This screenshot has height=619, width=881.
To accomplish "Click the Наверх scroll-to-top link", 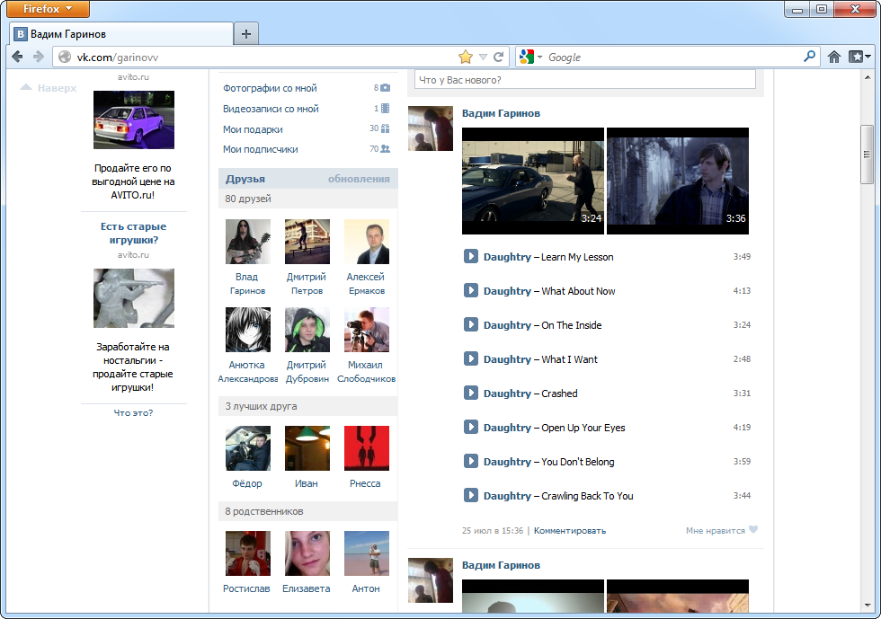I will [49, 88].
